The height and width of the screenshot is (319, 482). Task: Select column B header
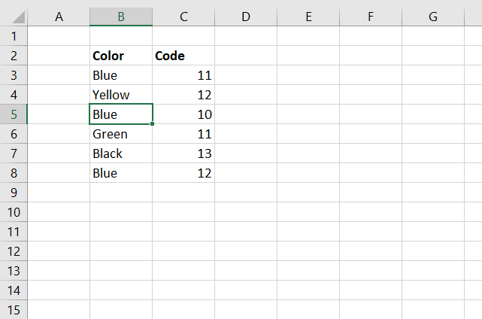coord(121,17)
